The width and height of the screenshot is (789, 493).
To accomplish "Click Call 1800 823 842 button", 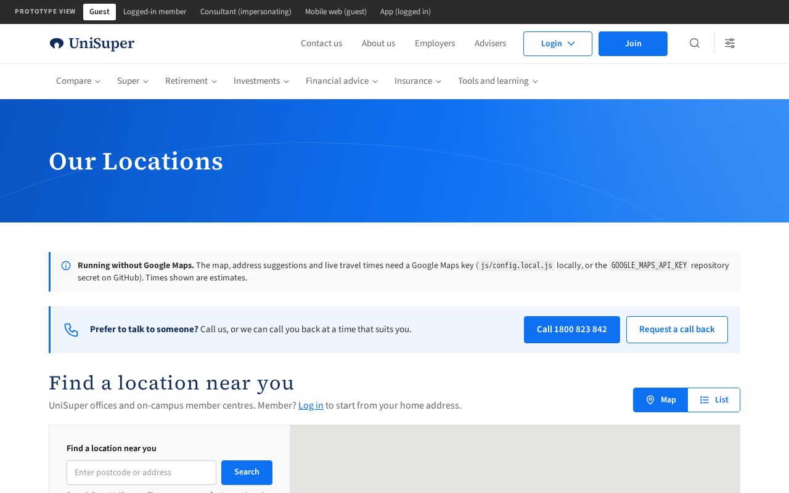I will point(572,330).
